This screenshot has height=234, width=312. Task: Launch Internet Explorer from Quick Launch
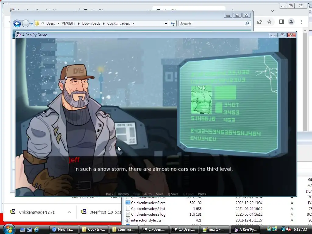36,229
